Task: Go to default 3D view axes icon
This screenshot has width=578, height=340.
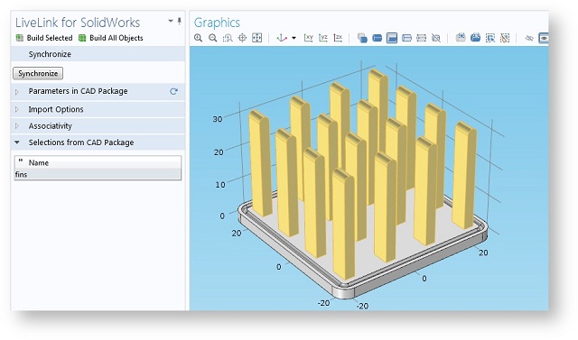Action: pyautogui.click(x=282, y=38)
